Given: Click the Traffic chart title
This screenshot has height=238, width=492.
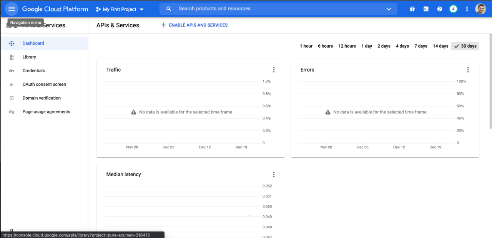Looking at the screenshot, I should (x=113, y=70).
